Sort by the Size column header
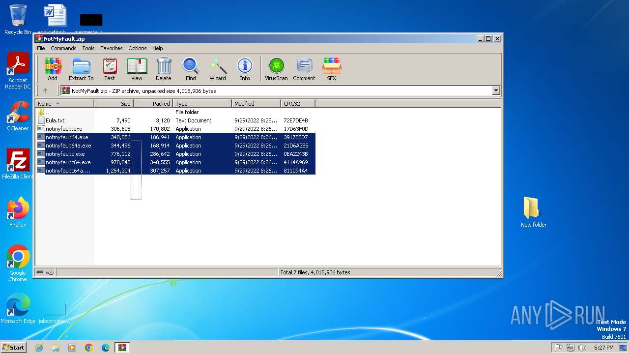This screenshot has width=629, height=354. (114, 104)
